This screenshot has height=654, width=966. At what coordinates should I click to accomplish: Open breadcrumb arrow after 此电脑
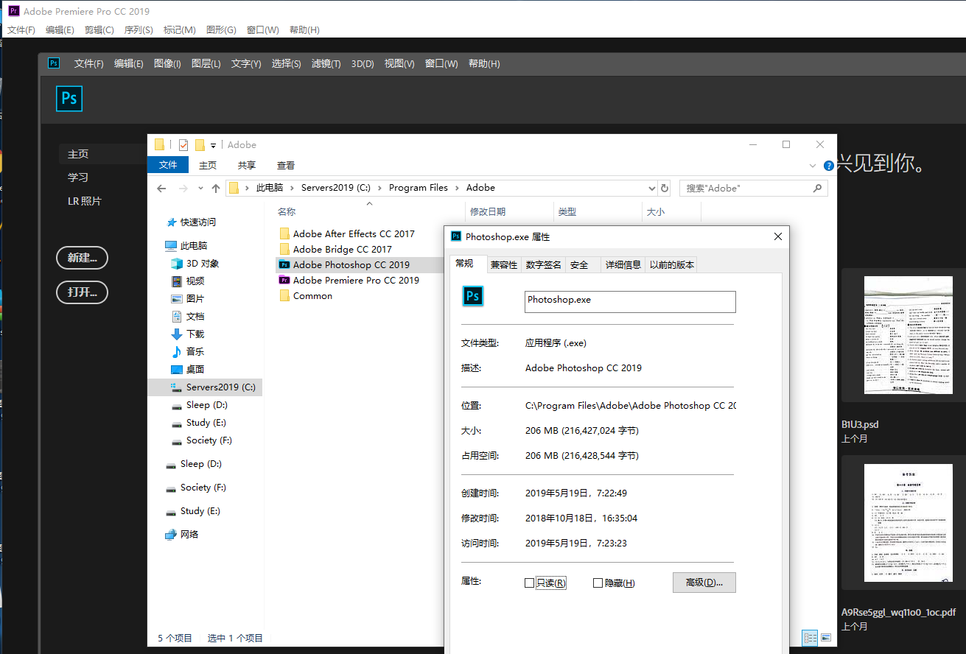(294, 188)
